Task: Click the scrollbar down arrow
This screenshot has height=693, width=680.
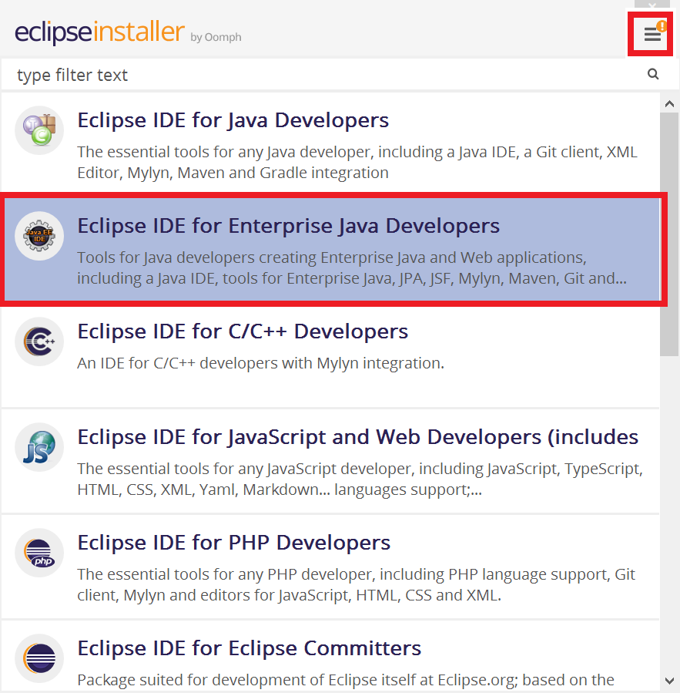Action: click(669, 681)
